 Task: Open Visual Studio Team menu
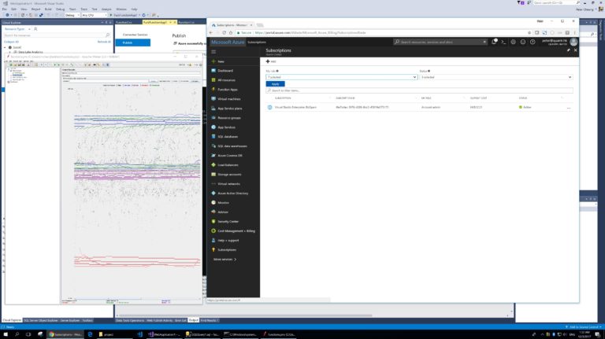point(72,9)
